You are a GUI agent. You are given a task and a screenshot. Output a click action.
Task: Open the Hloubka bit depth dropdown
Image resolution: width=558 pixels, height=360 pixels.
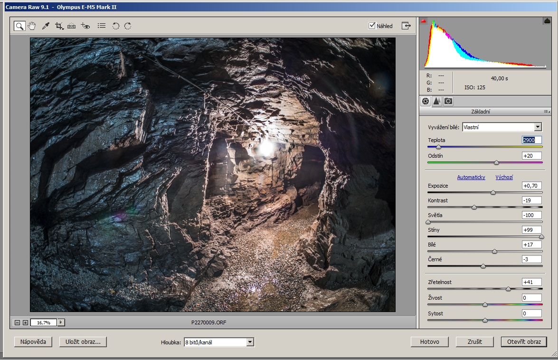250,342
